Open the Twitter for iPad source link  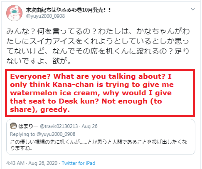[x=79, y=163]
